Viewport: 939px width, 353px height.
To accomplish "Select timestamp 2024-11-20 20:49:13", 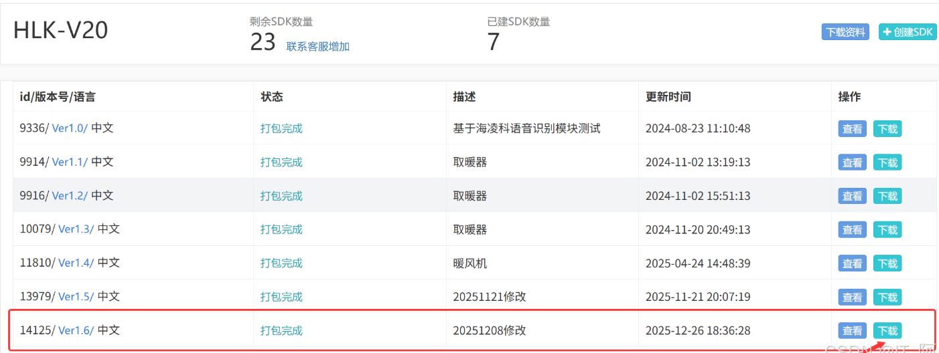I will 698,229.
